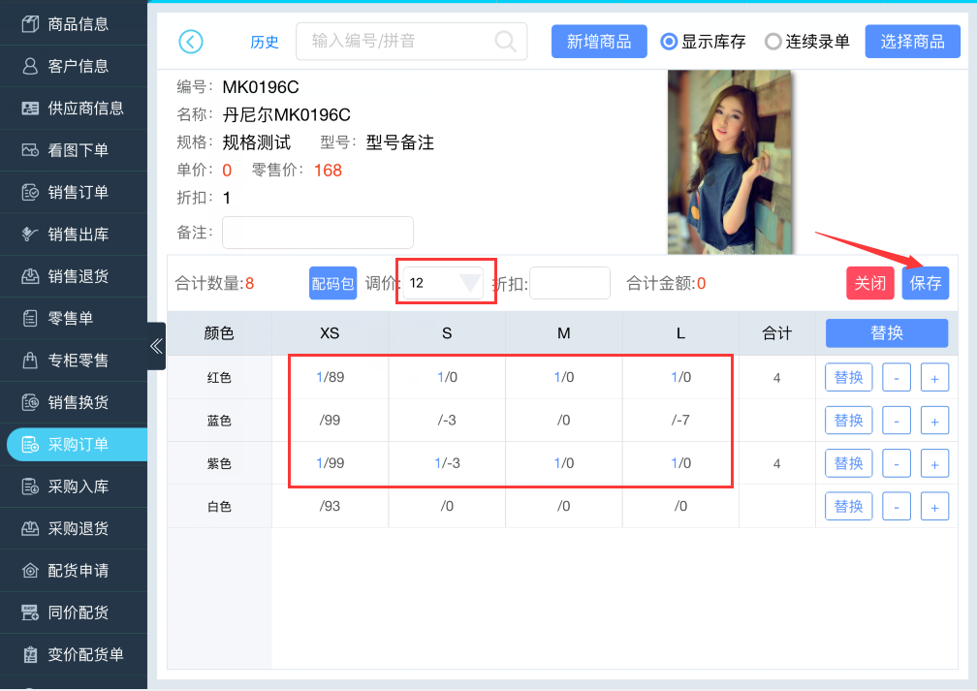
Task: Select the 显示库存 radio button
Action: [x=669, y=42]
